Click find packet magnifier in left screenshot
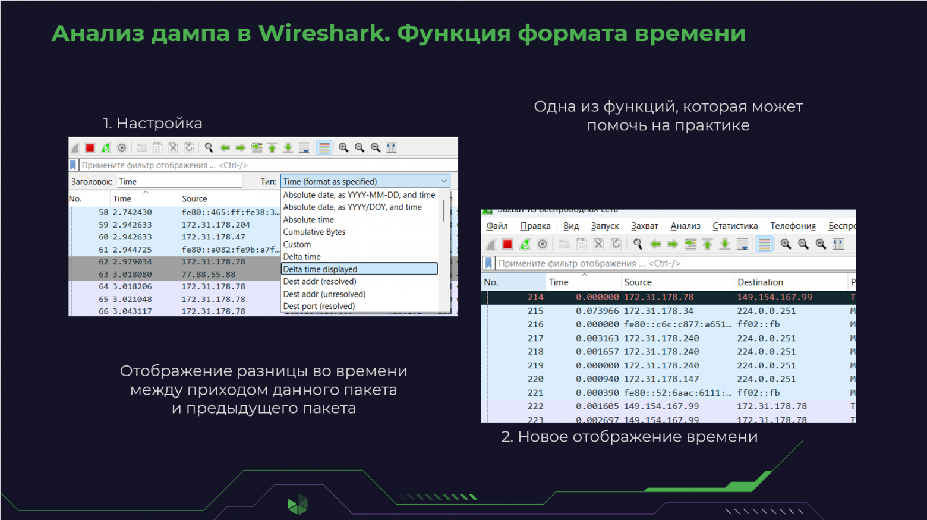 point(209,148)
